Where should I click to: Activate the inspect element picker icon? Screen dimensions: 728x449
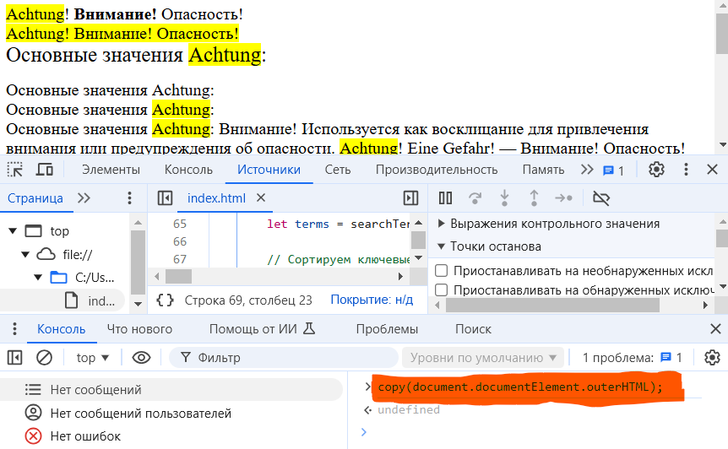(x=15, y=170)
